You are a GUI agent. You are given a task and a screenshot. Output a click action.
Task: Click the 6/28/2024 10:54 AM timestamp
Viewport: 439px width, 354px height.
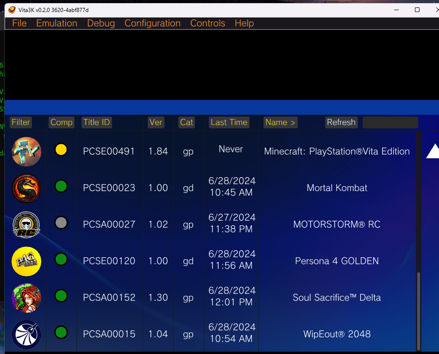(x=232, y=333)
